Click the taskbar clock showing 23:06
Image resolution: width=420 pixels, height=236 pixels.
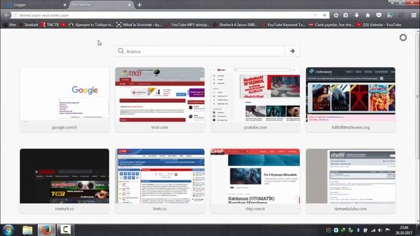(x=404, y=230)
